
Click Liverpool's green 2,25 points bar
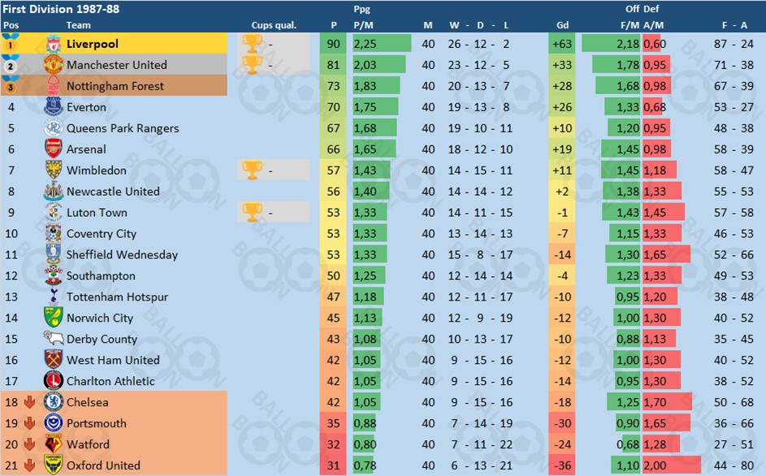(382, 44)
